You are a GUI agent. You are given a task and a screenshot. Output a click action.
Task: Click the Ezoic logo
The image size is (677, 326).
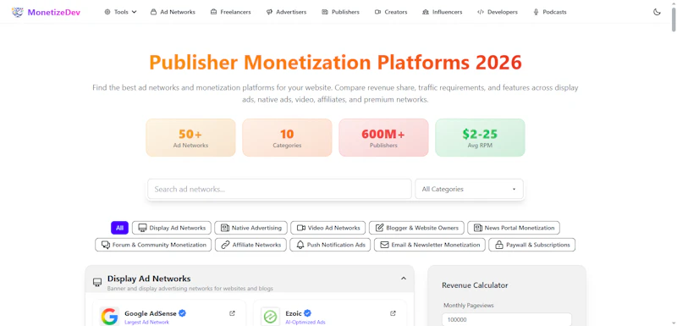point(270,317)
